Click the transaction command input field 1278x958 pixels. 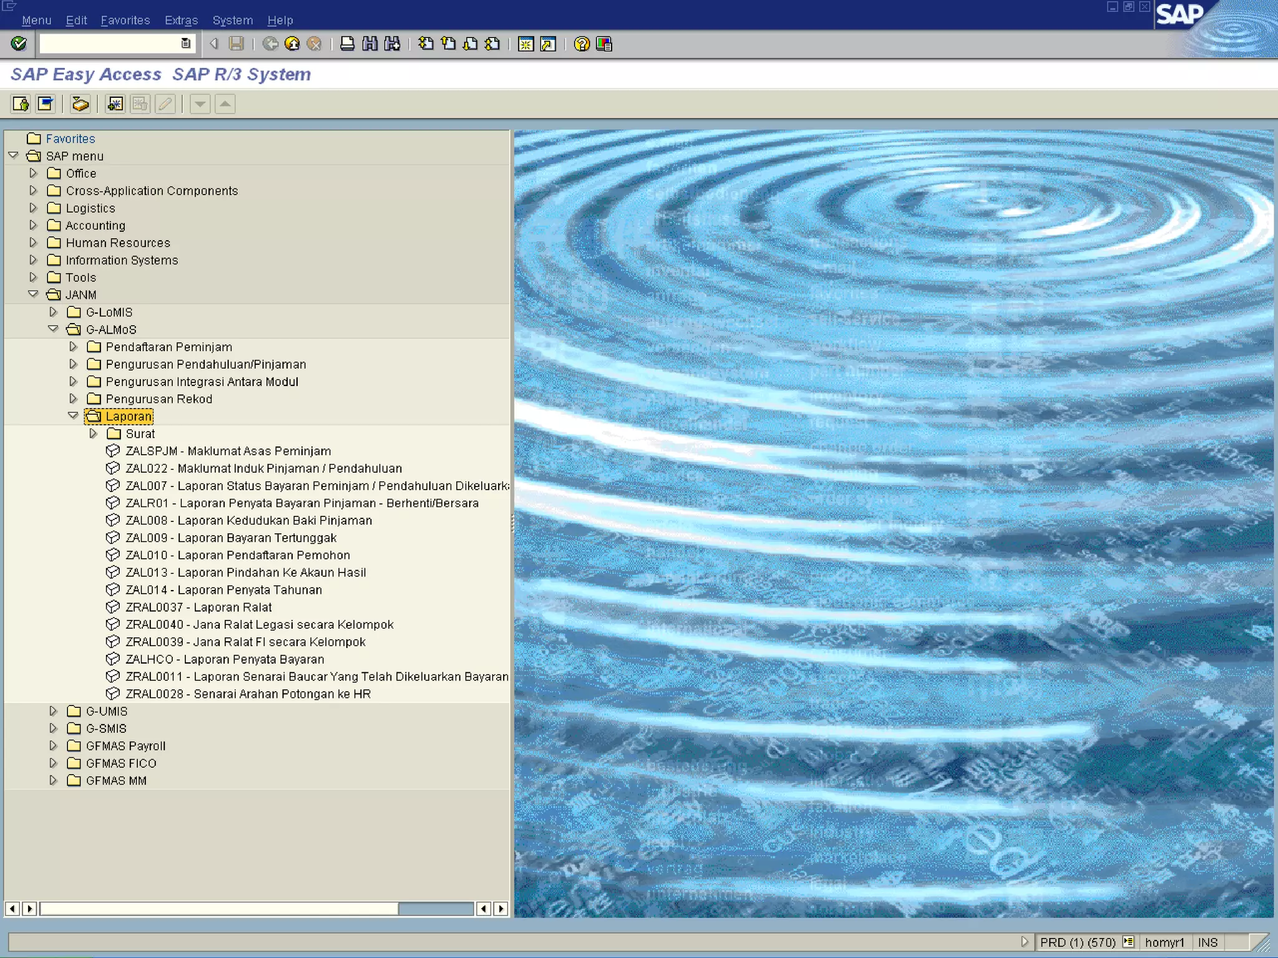point(109,44)
